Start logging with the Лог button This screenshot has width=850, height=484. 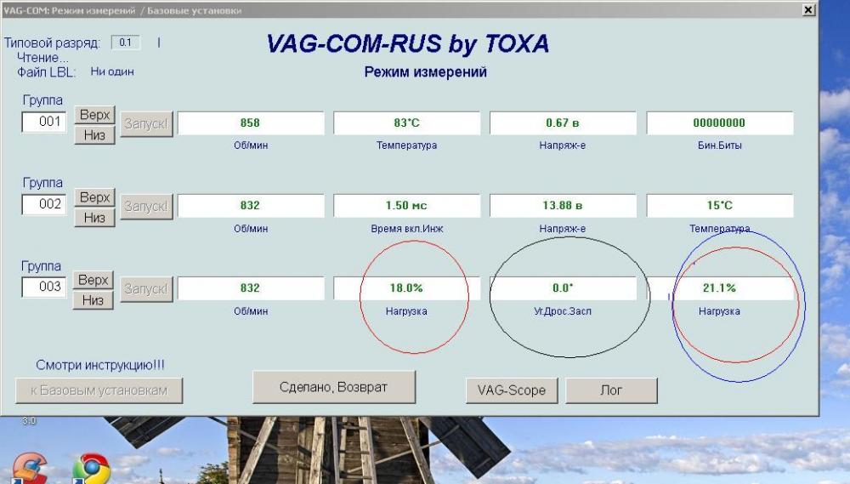point(611,390)
